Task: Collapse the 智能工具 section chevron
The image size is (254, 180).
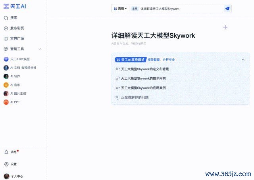Action: 40,49
